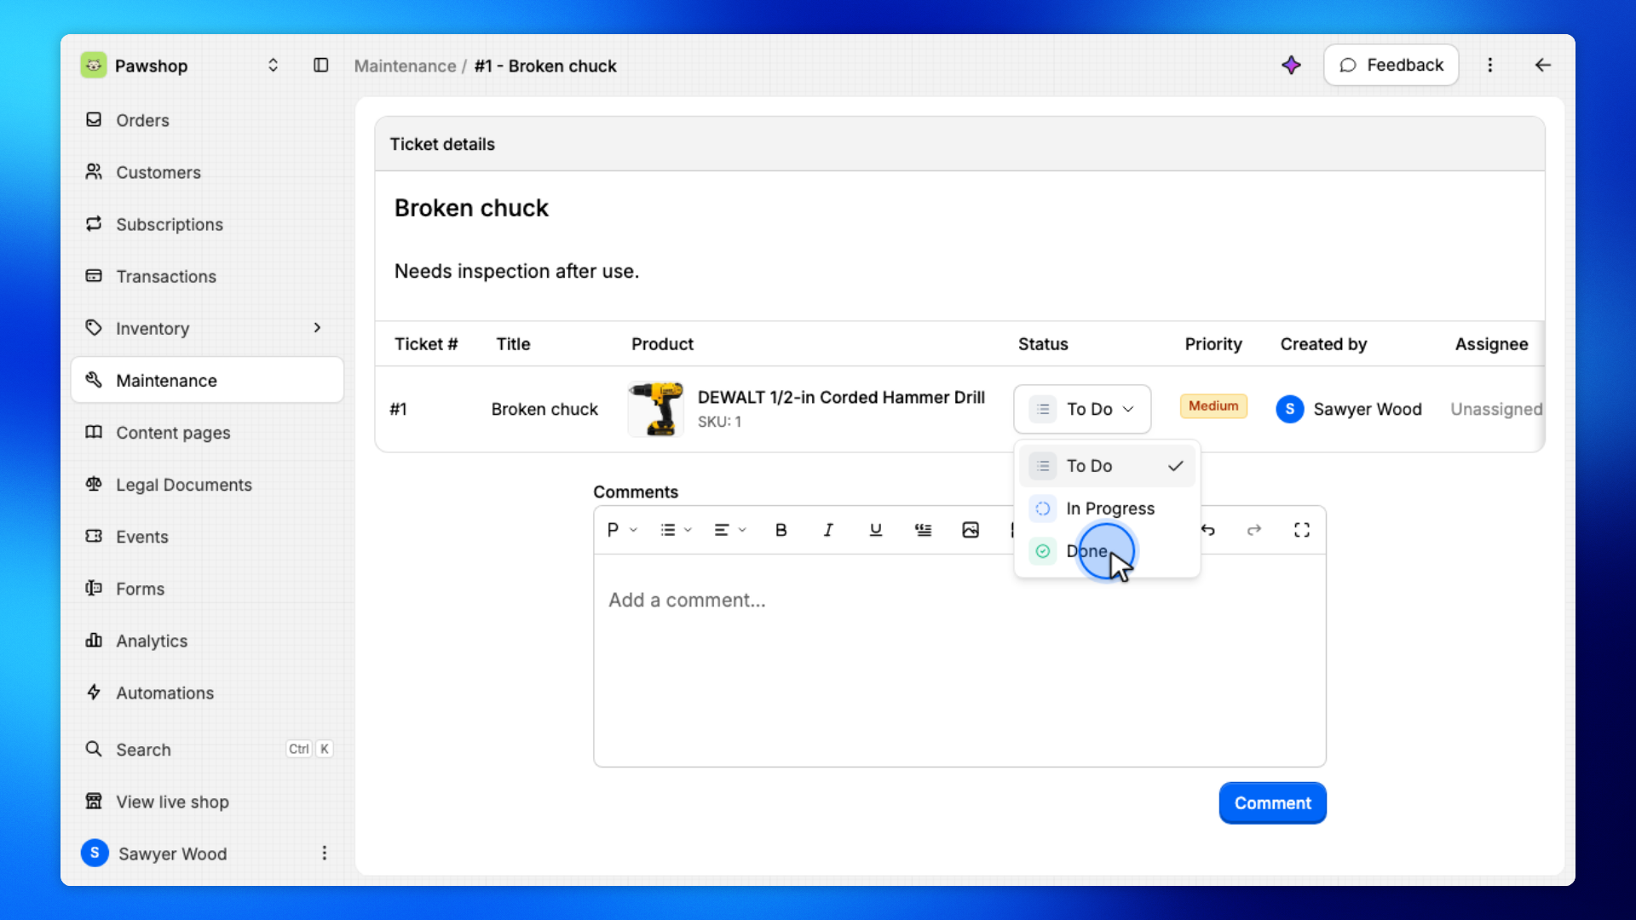This screenshot has height=920, width=1636.
Task: Expand the comment editor to fullscreen
Action: click(x=1302, y=530)
